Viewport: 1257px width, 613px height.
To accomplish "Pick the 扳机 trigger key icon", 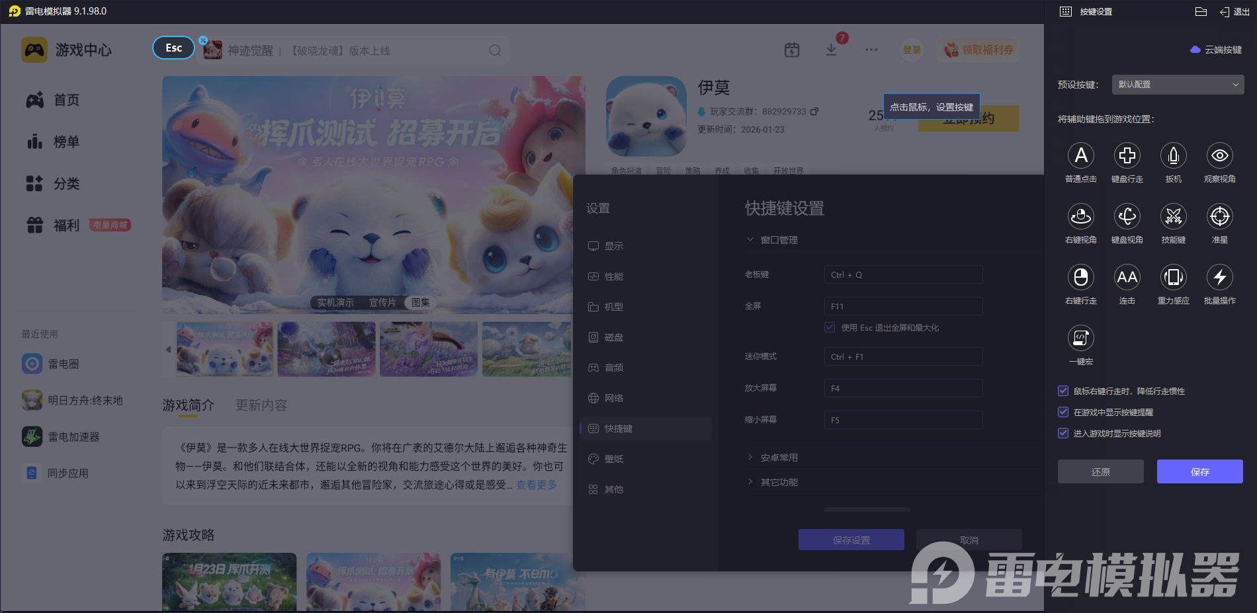I will click(1174, 155).
